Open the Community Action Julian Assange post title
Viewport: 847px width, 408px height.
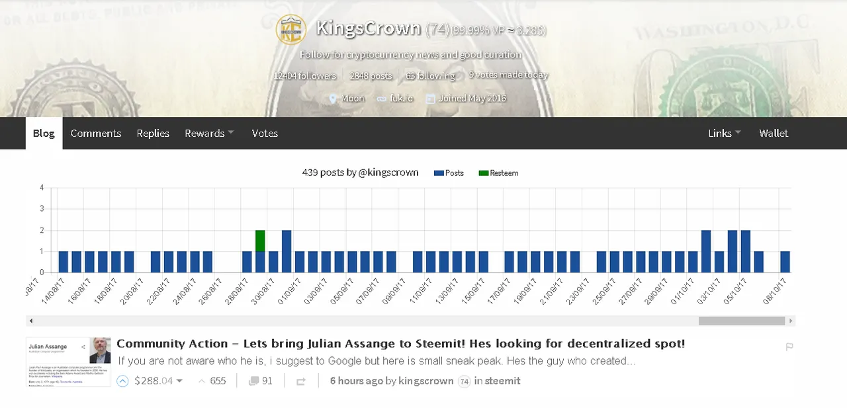pos(401,344)
